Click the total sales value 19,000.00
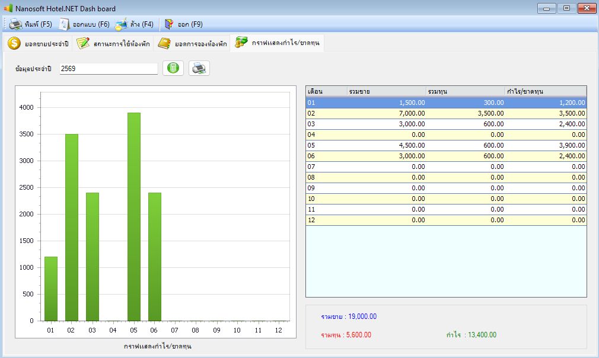Viewport: 599px width, 358px height. (362, 317)
